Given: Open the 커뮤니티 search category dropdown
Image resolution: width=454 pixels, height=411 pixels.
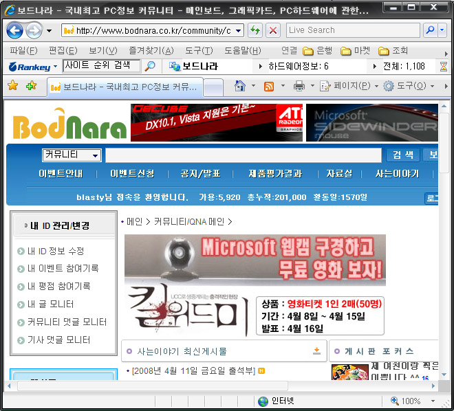Looking at the screenshot, I should click(x=72, y=155).
